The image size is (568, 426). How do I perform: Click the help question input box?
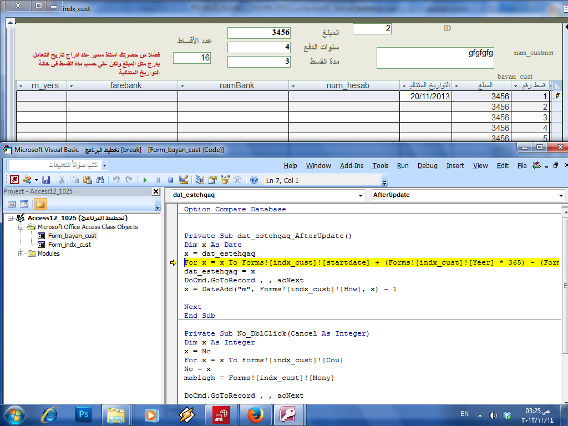[x=55, y=165]
